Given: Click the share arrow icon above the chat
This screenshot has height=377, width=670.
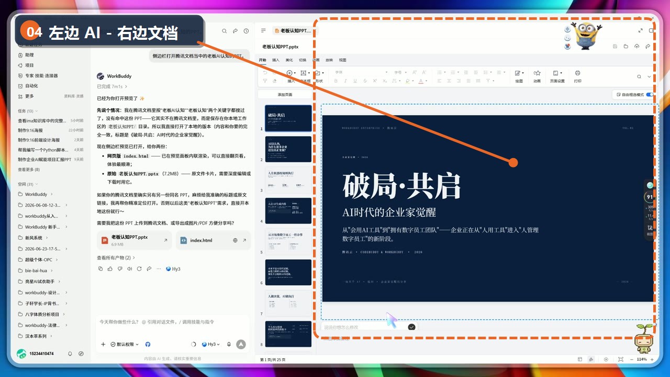Looking at the screenshot, I should point(236,31).
